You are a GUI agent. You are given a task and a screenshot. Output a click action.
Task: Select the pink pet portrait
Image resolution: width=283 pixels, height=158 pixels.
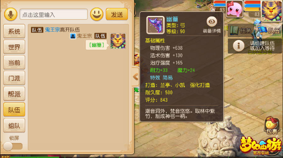[235, 9]
